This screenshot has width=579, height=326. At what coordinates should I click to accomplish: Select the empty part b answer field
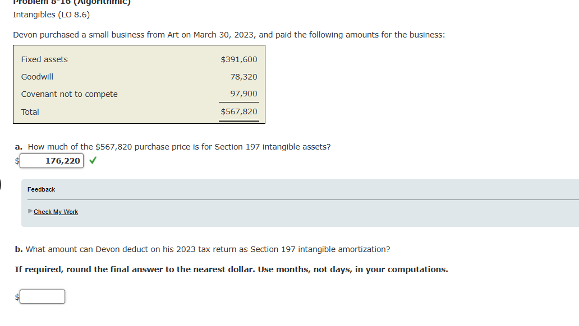(42, 296)
